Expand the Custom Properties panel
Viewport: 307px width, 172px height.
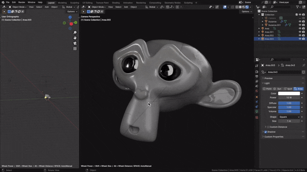coord(274,137)
